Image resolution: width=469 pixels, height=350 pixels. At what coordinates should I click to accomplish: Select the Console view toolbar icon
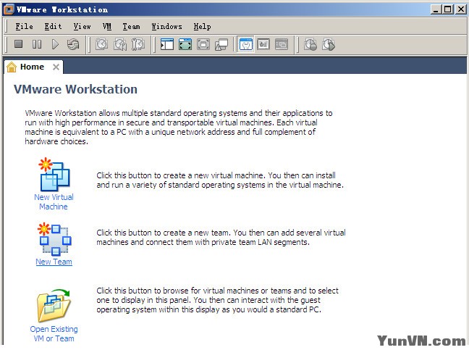[263, 44]
